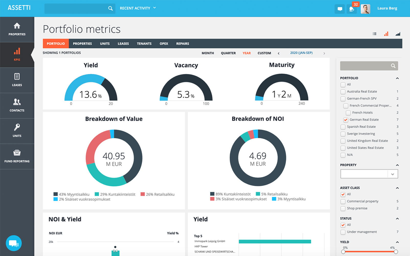
Task: Click Kuntakiinteistöt legend swatch in Value
Action: point(97,194)
